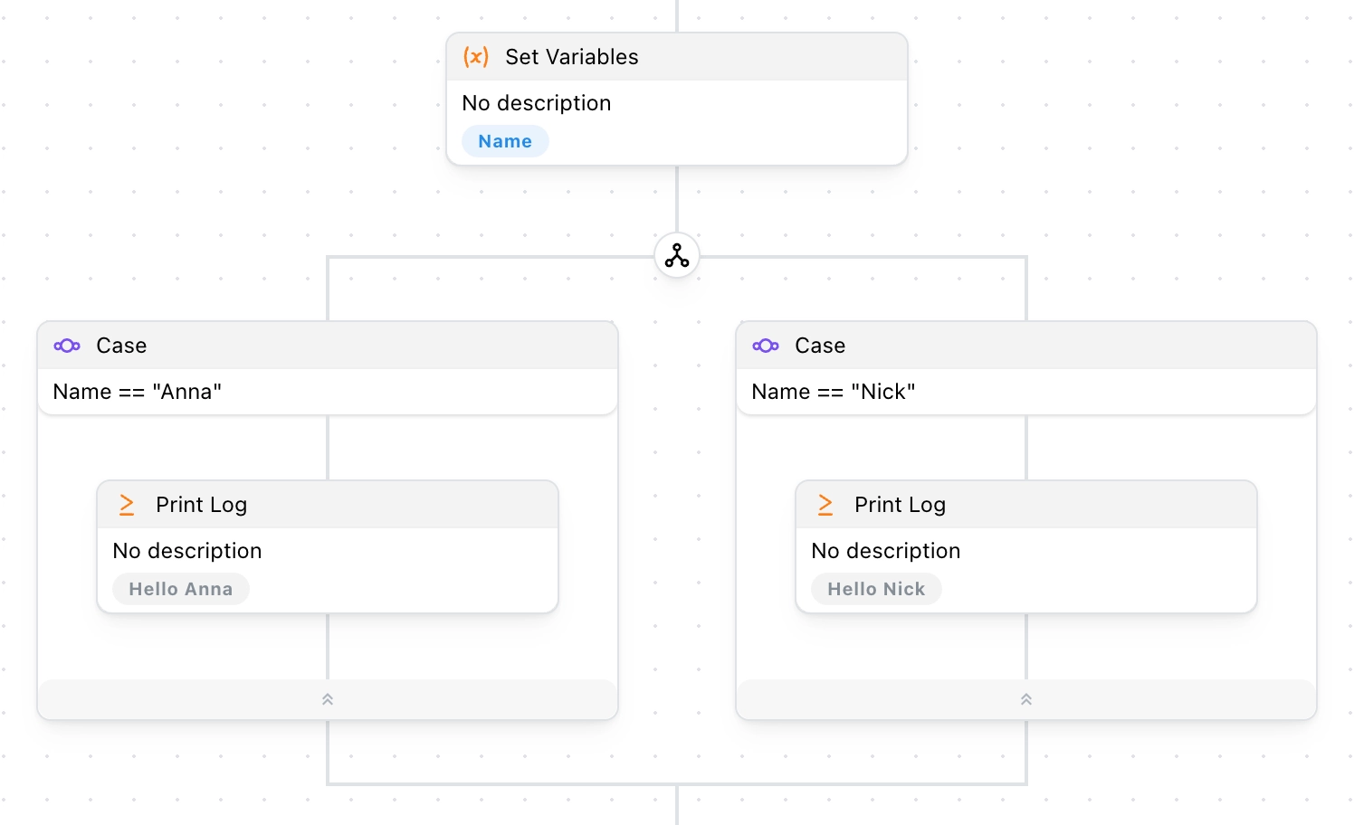Select the Print Log title in Anna case
1354x825 pixels.
[202, 505]
